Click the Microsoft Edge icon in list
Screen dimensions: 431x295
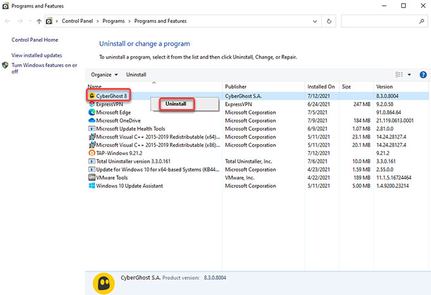(x=92, y=112)
